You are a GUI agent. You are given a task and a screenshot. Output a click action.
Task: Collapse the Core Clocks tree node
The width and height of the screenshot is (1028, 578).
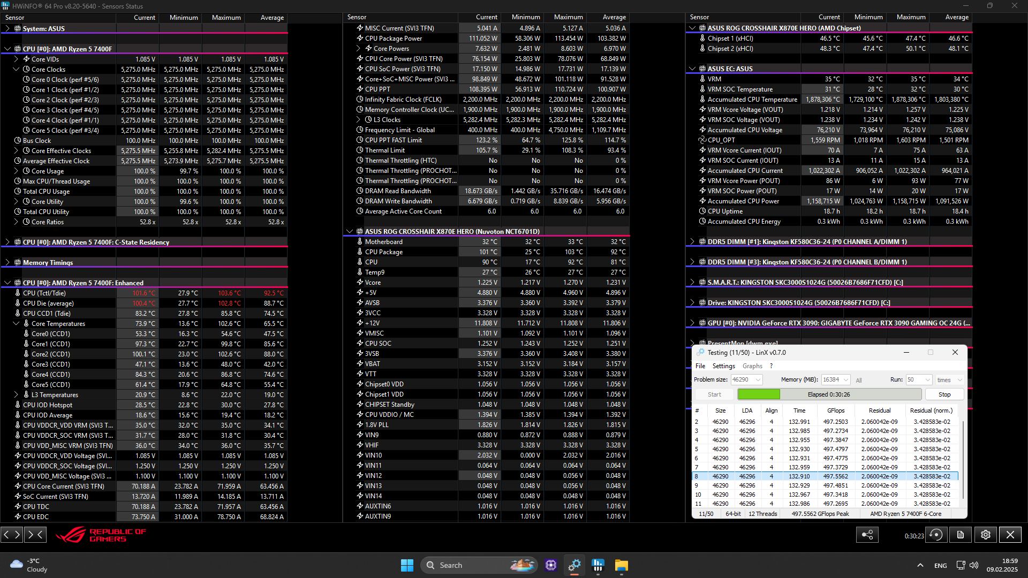[x=16, y=70]
